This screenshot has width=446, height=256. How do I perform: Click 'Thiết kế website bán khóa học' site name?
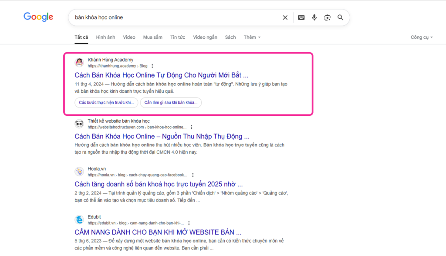(x=118, y=121)
